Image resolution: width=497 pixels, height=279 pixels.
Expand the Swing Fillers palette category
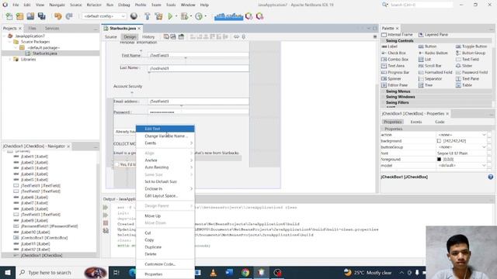point(397,102)
